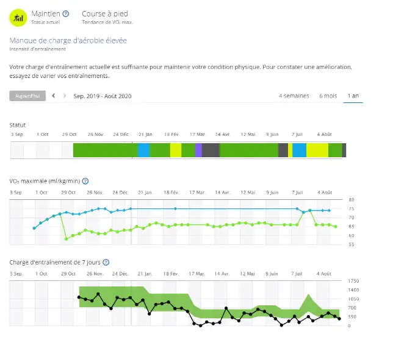The width and height of the screenshot is (393, 337).
Task: Click the large yellow segment near 4 Août
Action: (317, 150)
